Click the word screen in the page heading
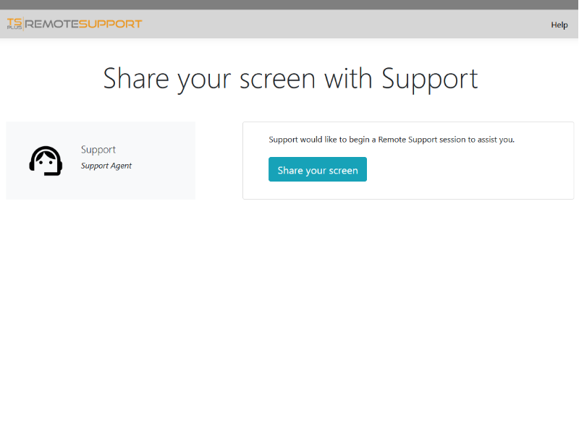 pyautogui.click(x=277, y=80)
